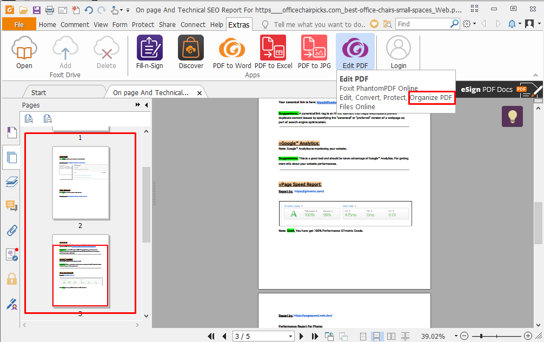Select continuous page view mode

point(376,336)
